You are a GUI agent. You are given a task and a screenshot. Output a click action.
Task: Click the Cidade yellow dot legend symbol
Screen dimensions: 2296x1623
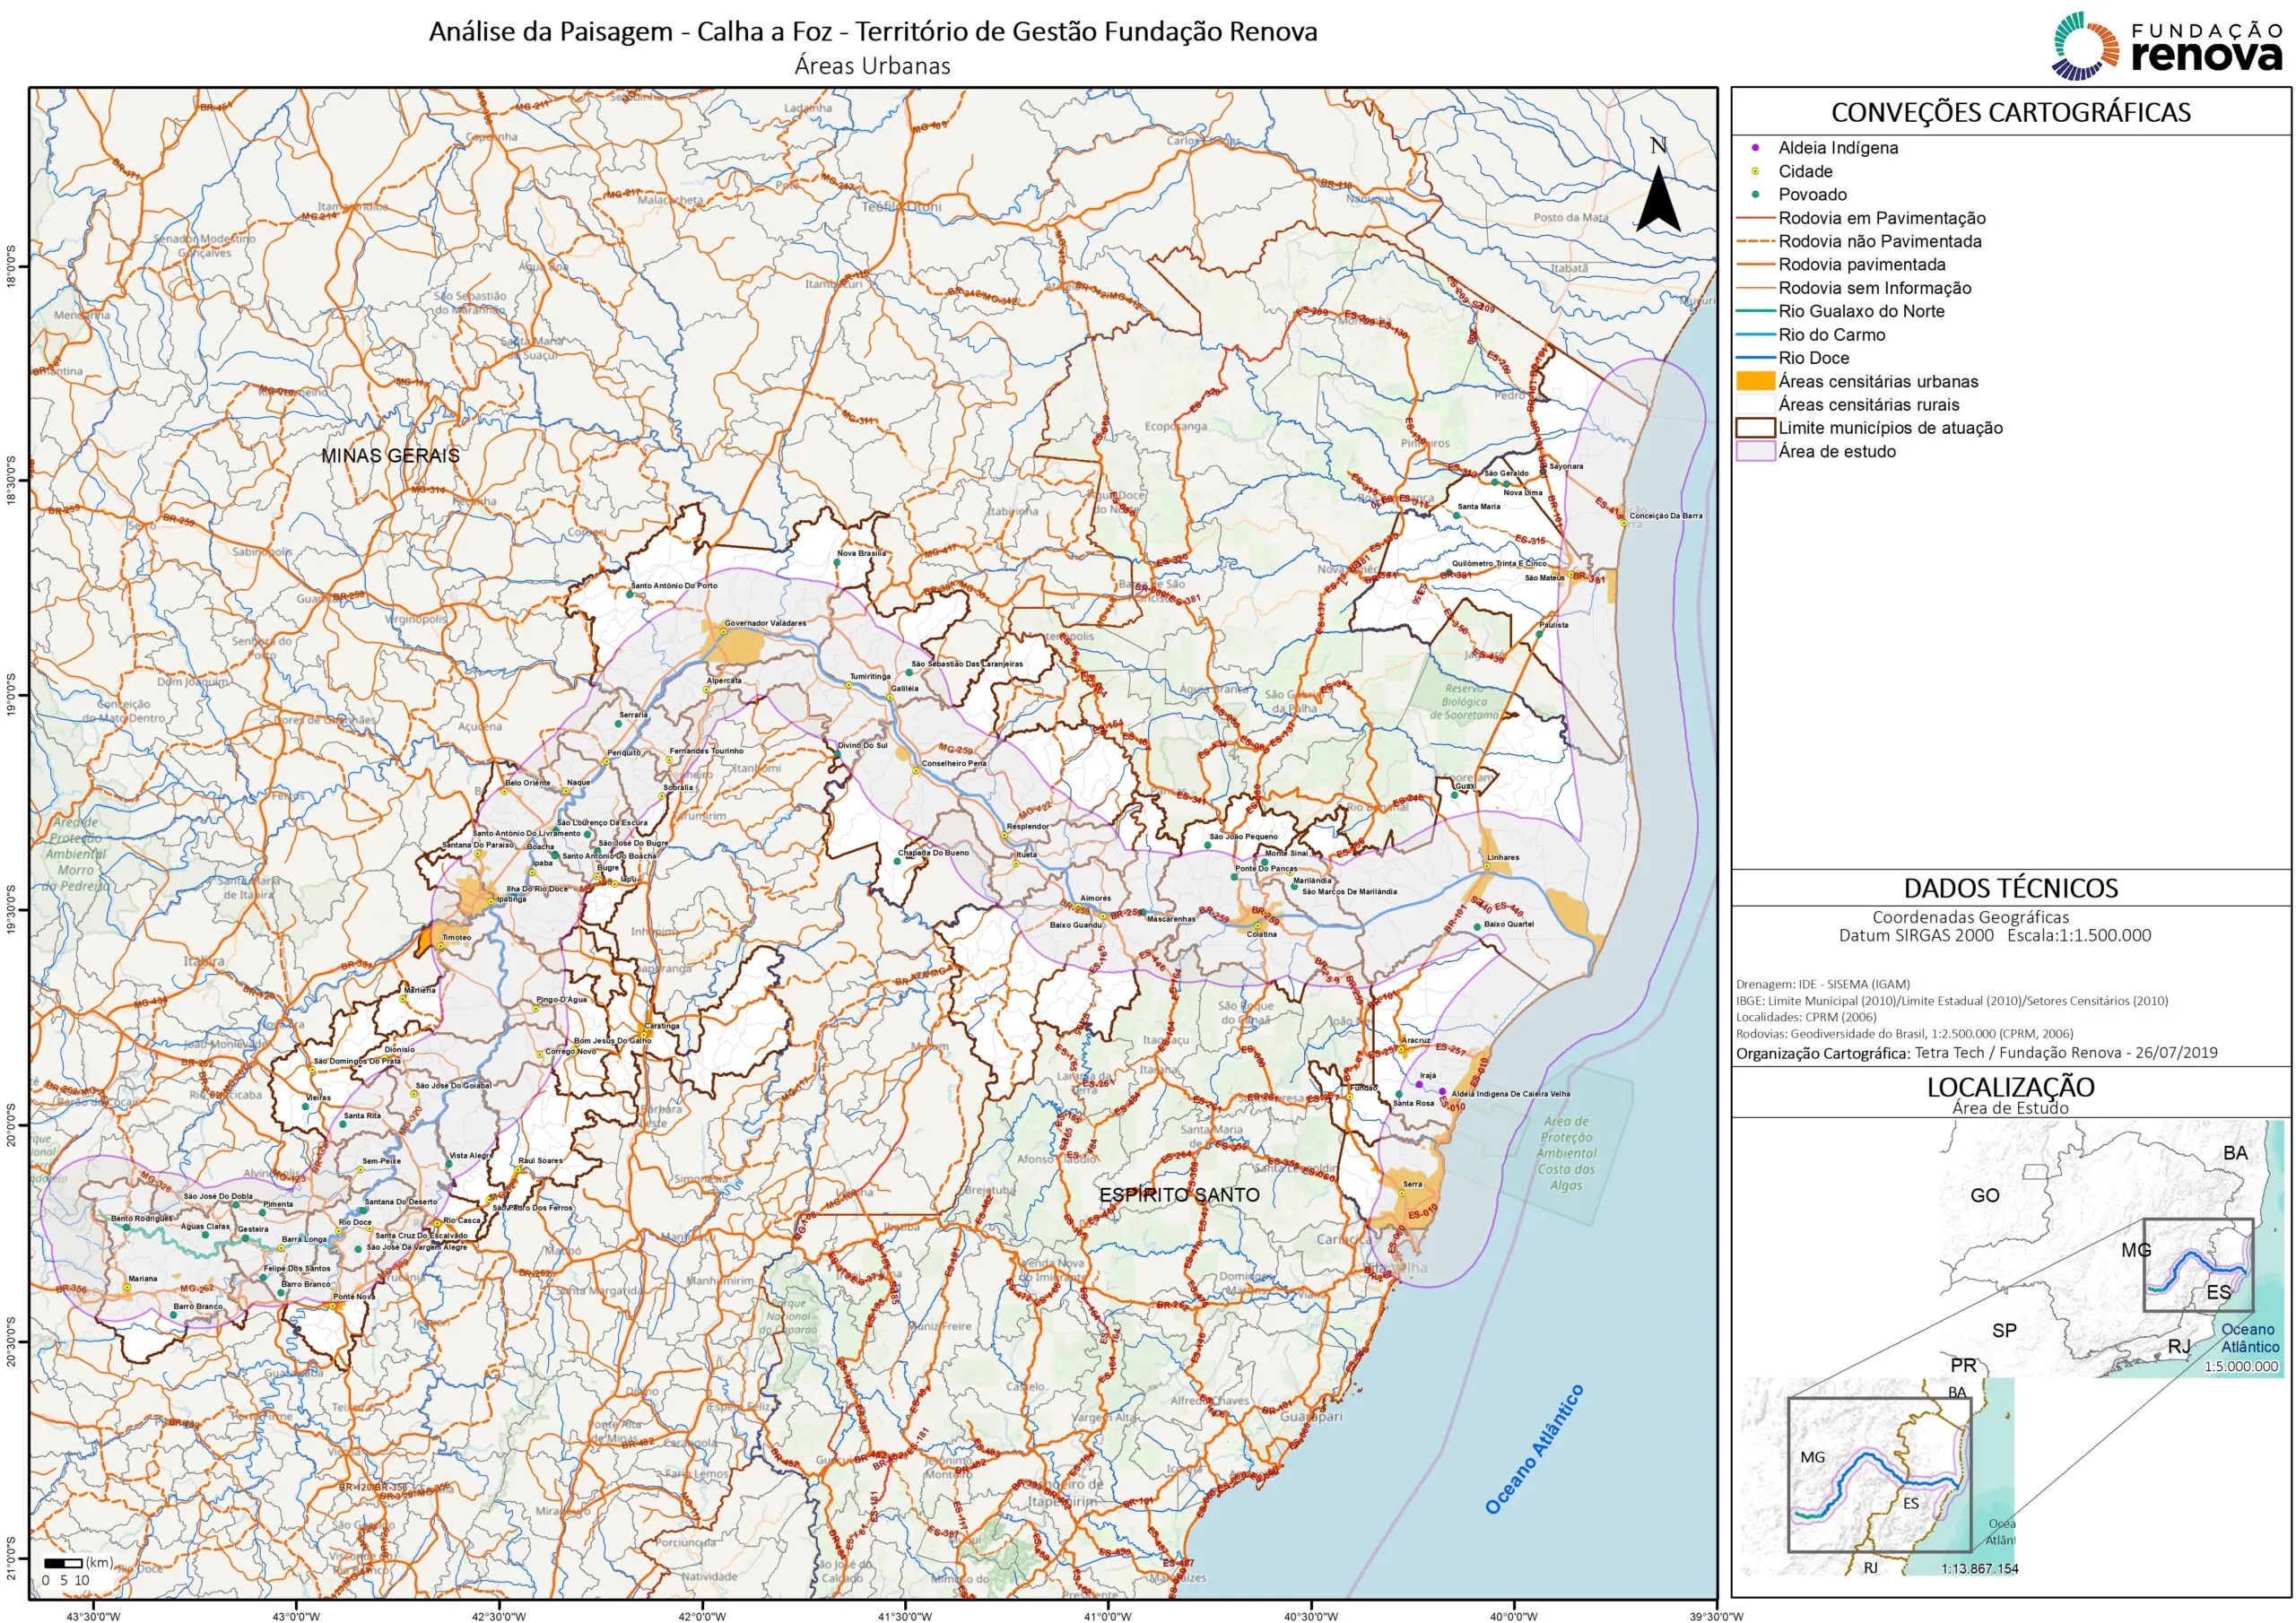(1755, 171)
